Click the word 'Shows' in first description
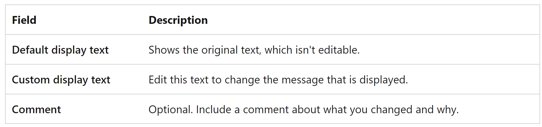542x127 pixels. [164, 50]
